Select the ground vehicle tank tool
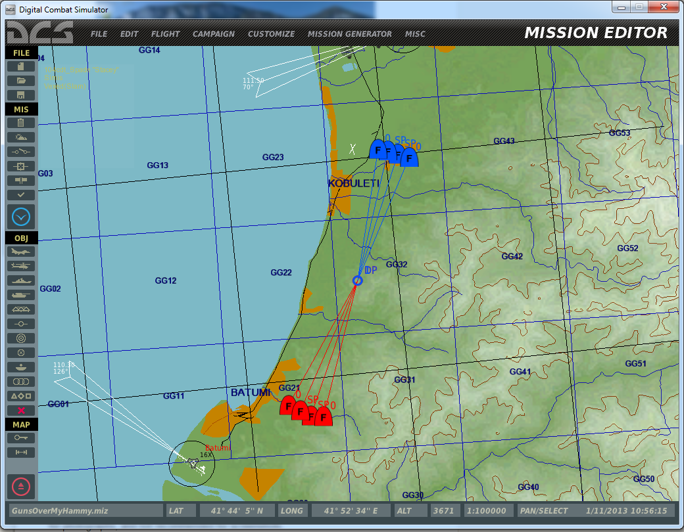684x532 pixels. click(x=21, y=295)
